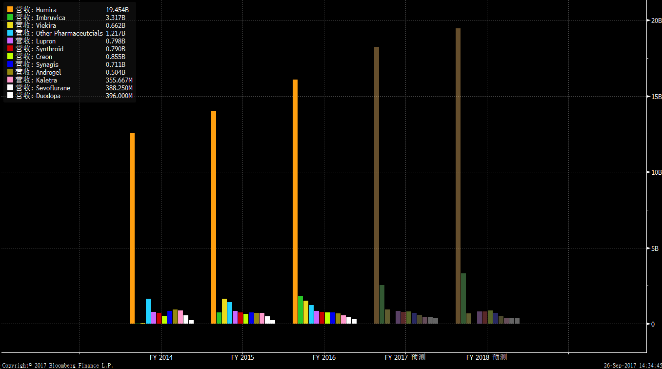Viewport: 662px width, 369px height.
Task: Click the Imbruvica value 3.317B
Action: coord(116,18)
